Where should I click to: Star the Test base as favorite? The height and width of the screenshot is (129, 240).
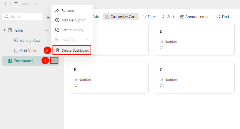36,4
